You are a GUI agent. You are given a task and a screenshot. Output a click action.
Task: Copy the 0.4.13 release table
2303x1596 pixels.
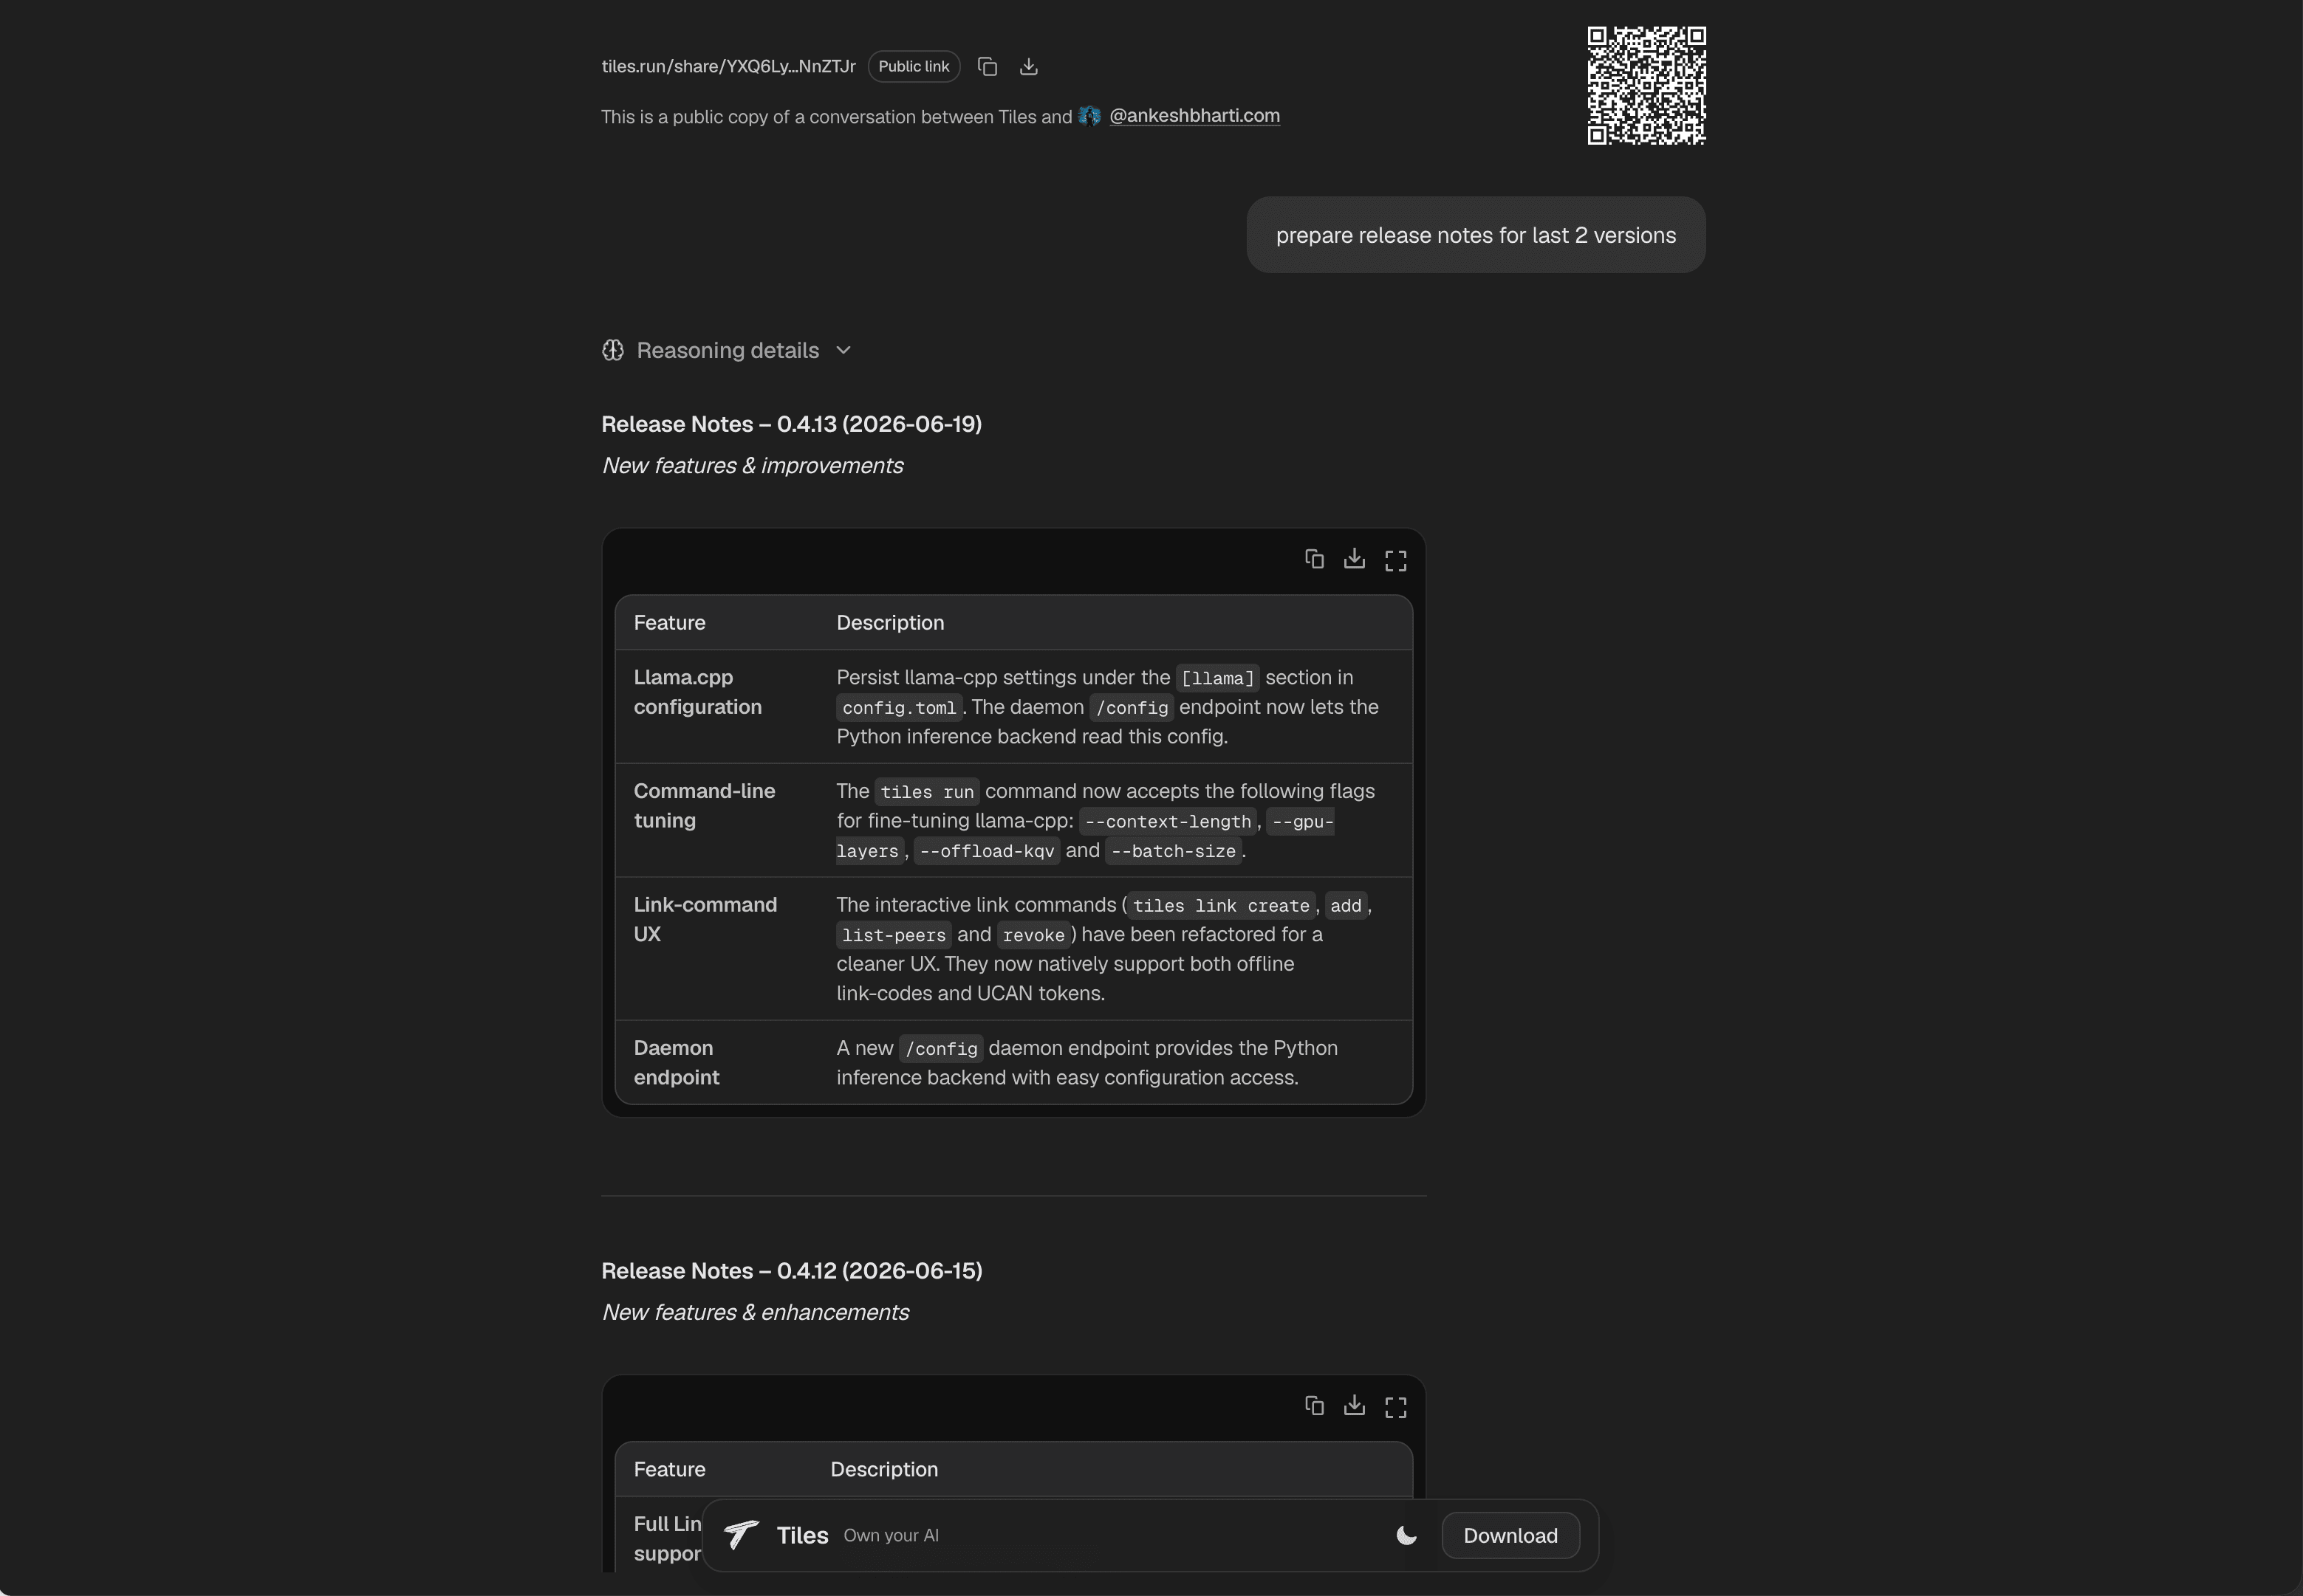(x=1315, y=559)
